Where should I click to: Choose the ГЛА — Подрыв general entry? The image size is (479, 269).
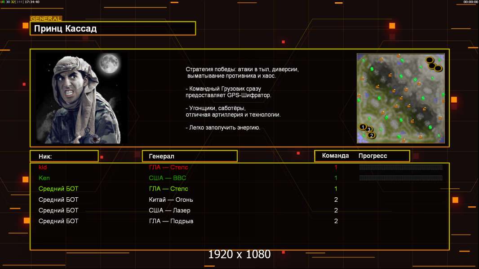[x=171, y=221]
